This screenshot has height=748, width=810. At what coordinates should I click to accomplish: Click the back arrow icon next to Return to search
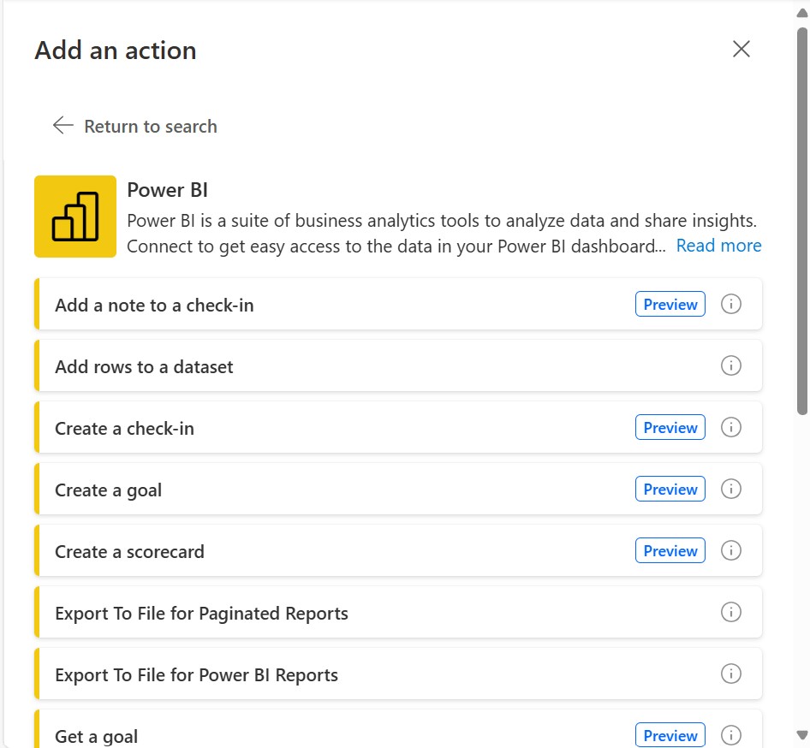coord(63,125)
